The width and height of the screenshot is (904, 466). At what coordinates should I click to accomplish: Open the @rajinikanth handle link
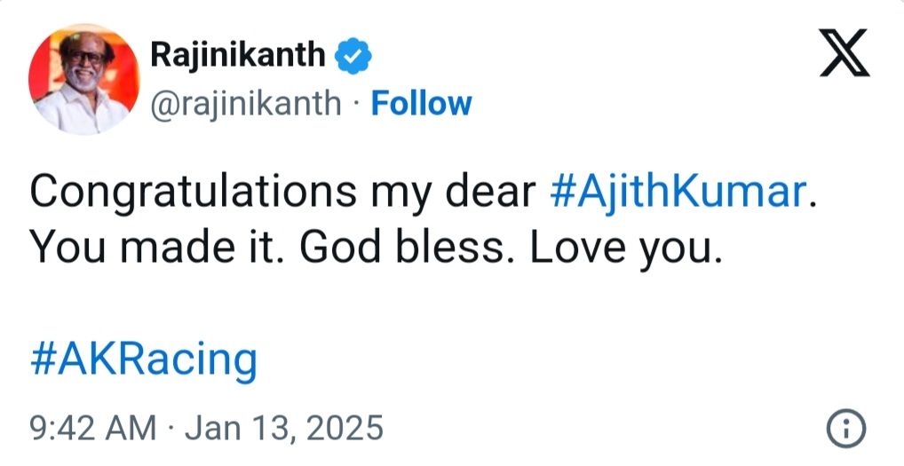tap(246, 105)
